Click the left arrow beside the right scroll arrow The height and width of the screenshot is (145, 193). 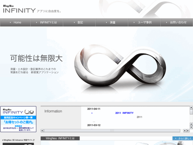[185, 131]
